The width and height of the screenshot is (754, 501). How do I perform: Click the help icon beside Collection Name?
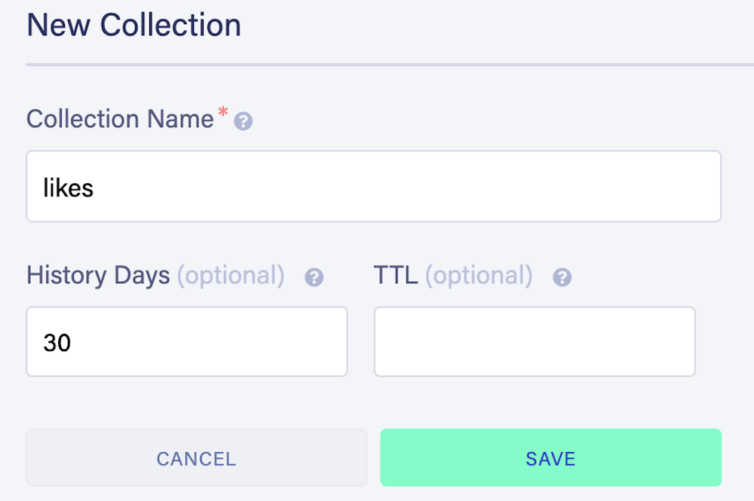pyautogui.click(x=243, y=122)
